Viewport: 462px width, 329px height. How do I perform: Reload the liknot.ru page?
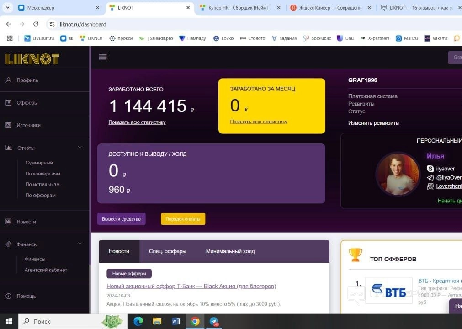coord(36,24)
